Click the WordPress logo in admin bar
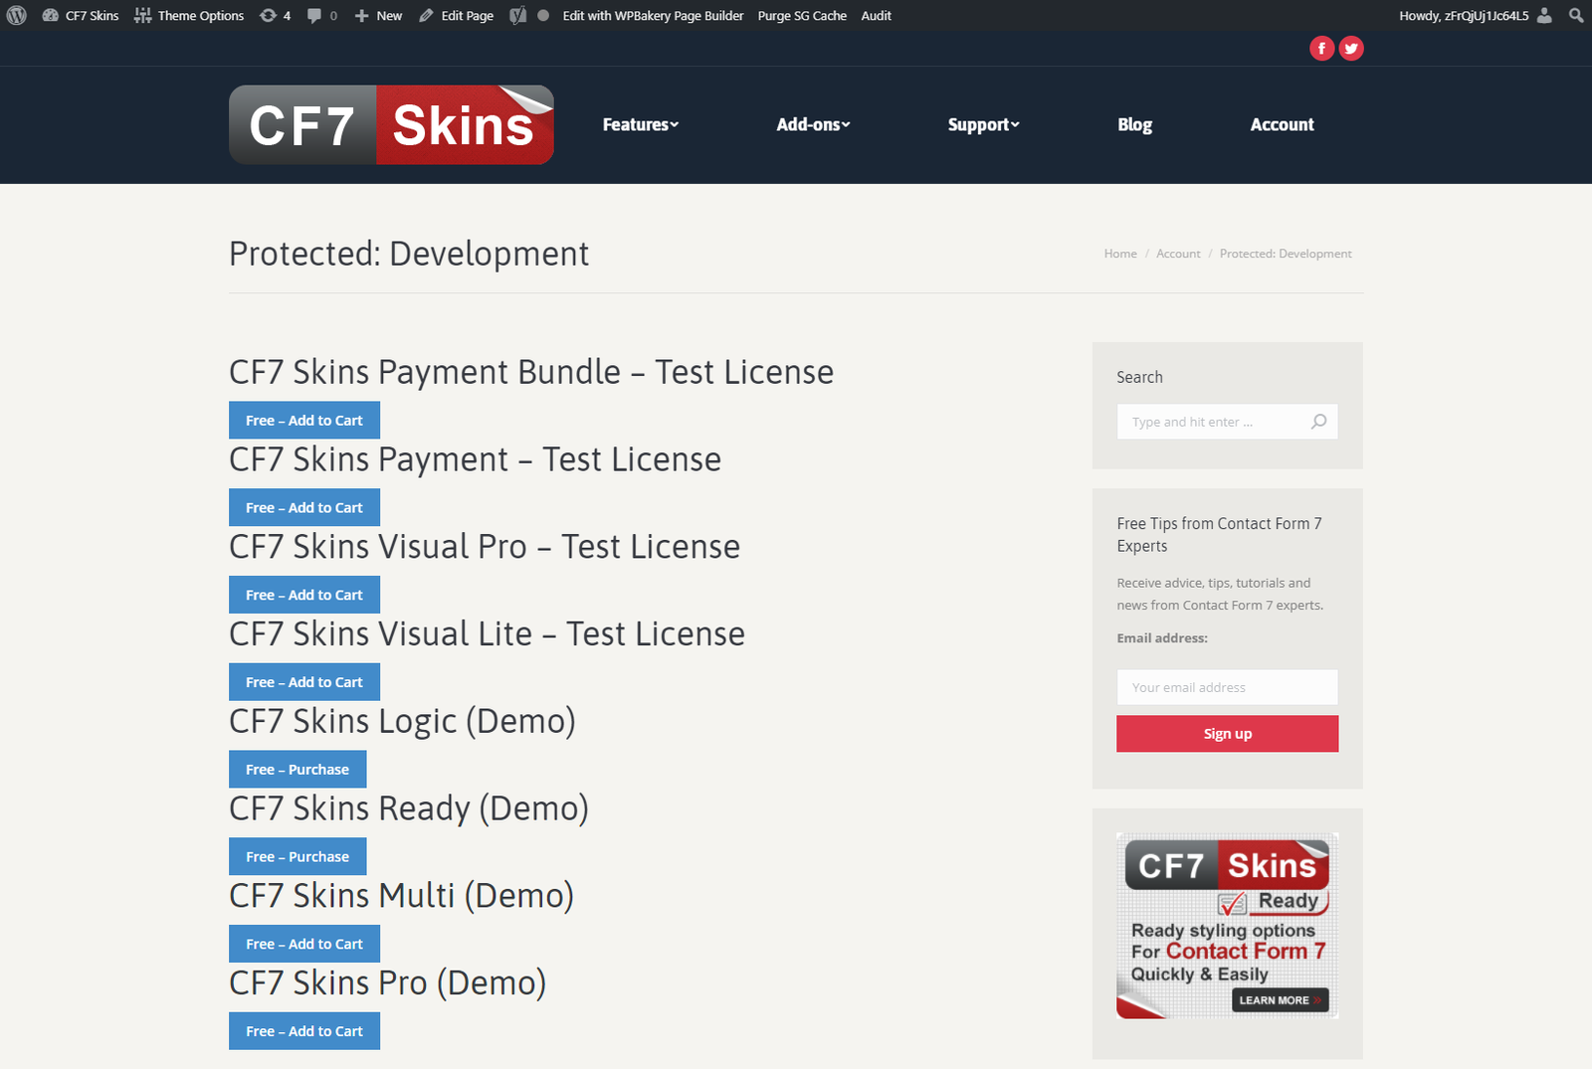This screenshot has height=1069, width=1592. click(x=17, y=16)
